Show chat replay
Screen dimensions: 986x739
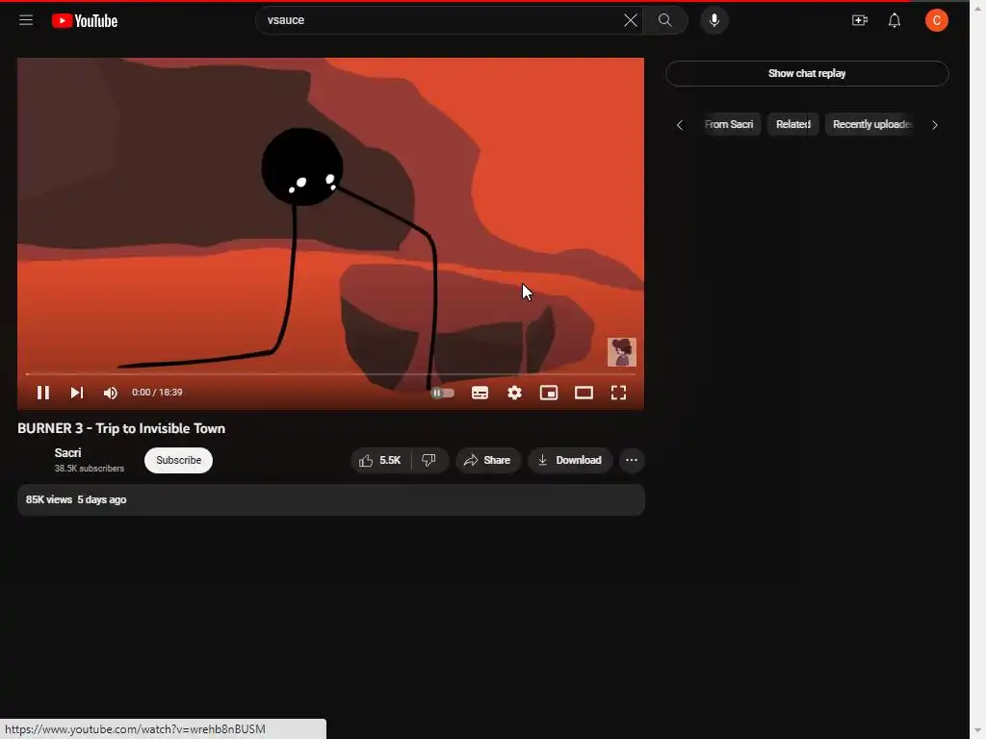807,73
